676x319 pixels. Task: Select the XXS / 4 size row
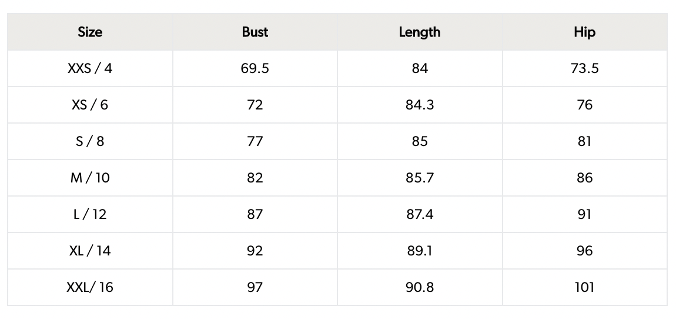click(x=90, y=68)
